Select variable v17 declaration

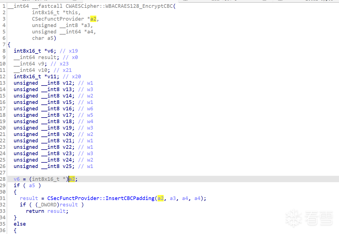pos(67,115)
